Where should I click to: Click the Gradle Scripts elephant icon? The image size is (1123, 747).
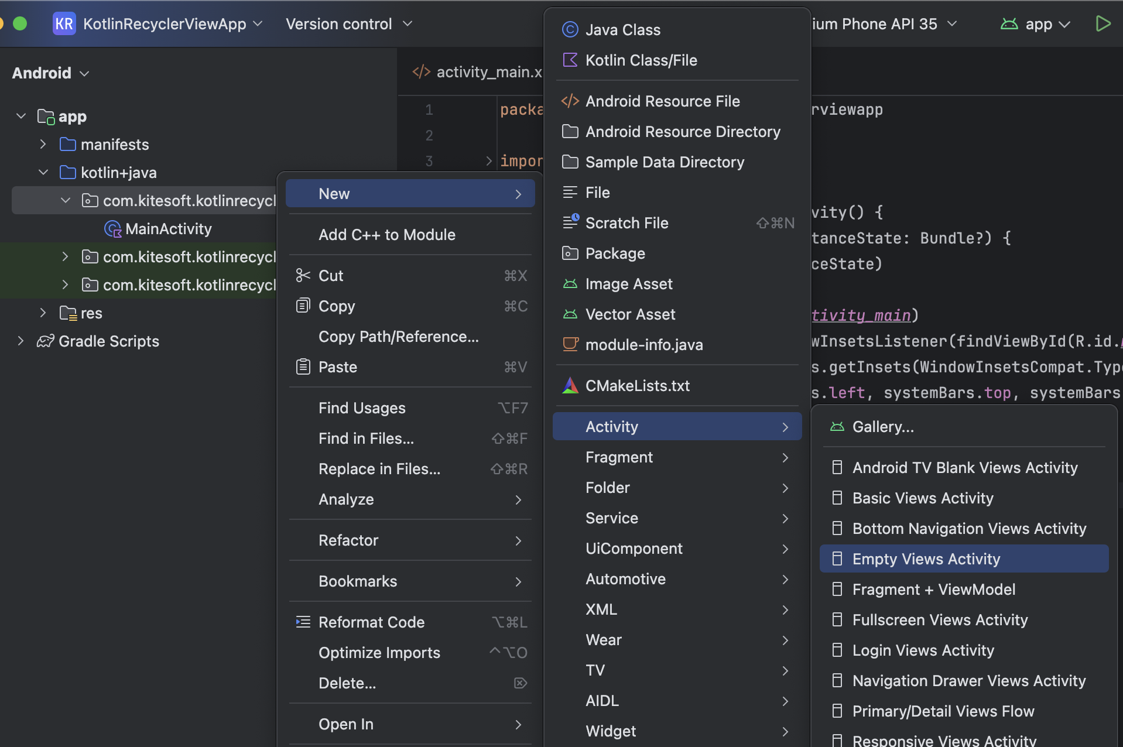coord(45,341)
